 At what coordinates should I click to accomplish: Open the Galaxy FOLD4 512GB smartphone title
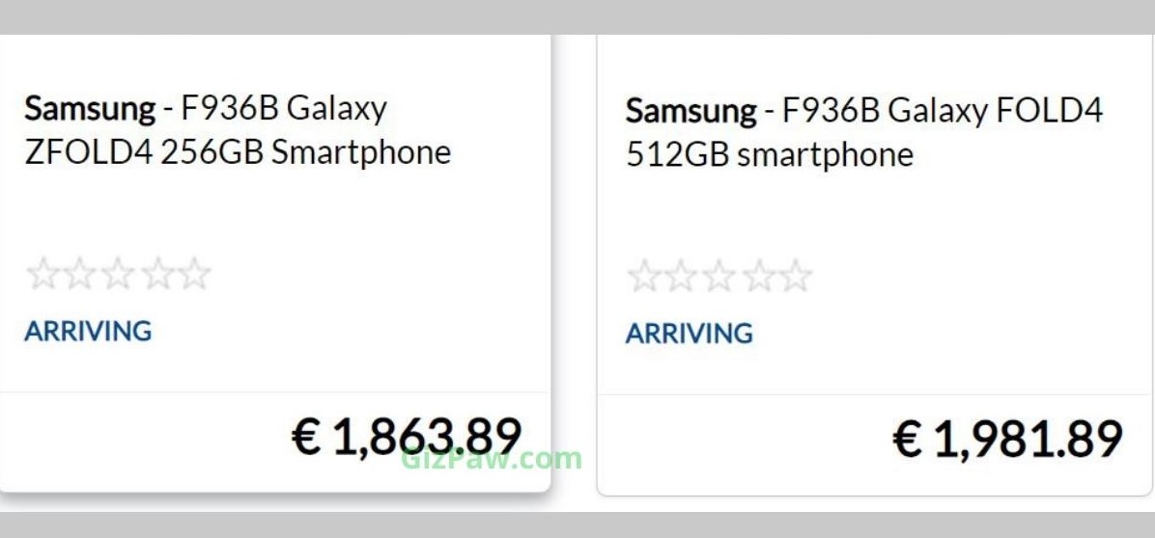(x=864, y=132)
